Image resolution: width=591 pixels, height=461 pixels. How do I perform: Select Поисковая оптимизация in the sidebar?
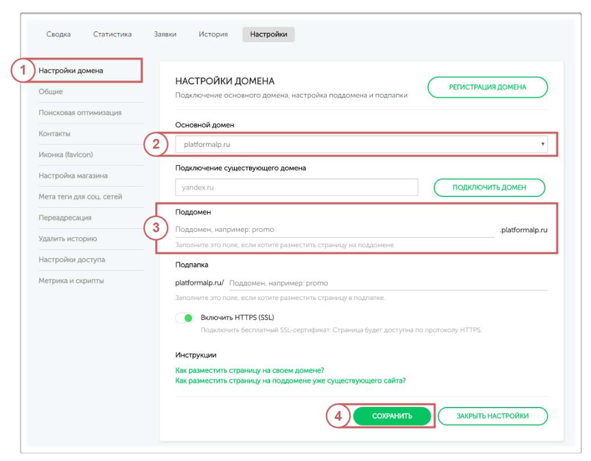click(80, 113)
